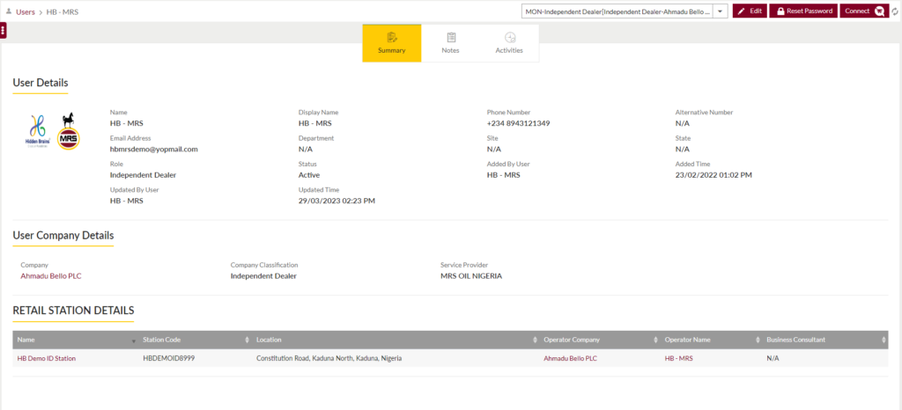Sort by the Location column header

(x=396, y=340)
